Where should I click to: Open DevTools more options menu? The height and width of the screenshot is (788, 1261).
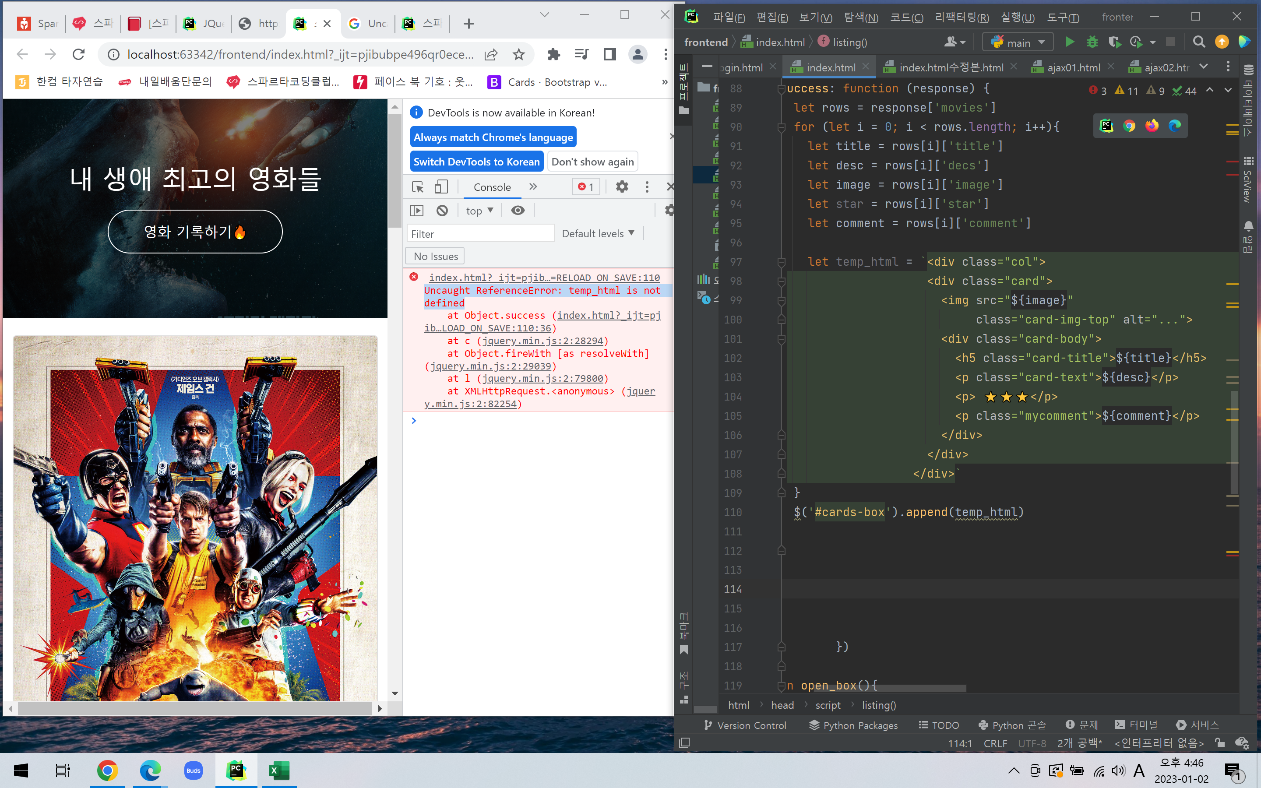647,186
